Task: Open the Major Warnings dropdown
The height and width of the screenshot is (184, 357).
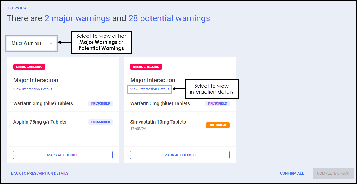Action: 31,43
